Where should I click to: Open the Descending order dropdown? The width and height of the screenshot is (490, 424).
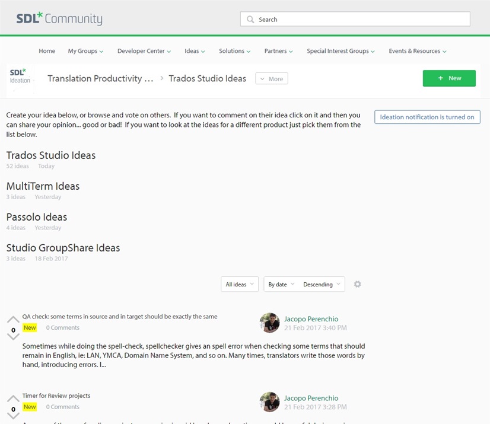322,284
